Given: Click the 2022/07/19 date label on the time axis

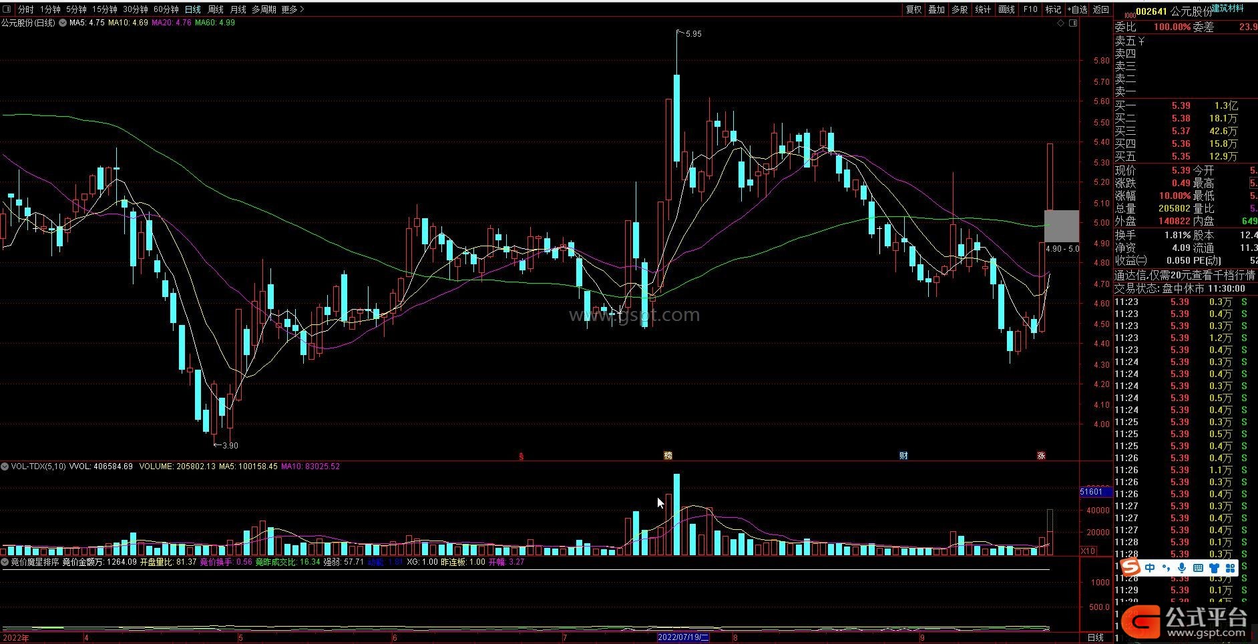Looking at the screenshot, I should [683, 637].
